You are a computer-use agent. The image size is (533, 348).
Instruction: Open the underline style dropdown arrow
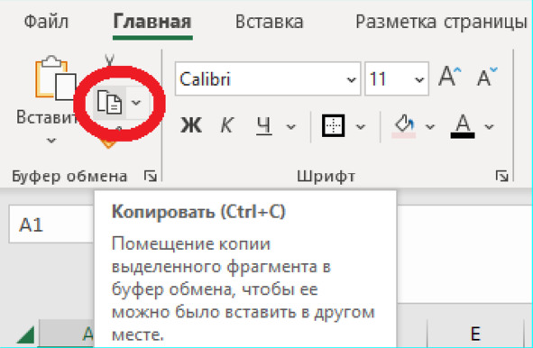coord(291,127)
